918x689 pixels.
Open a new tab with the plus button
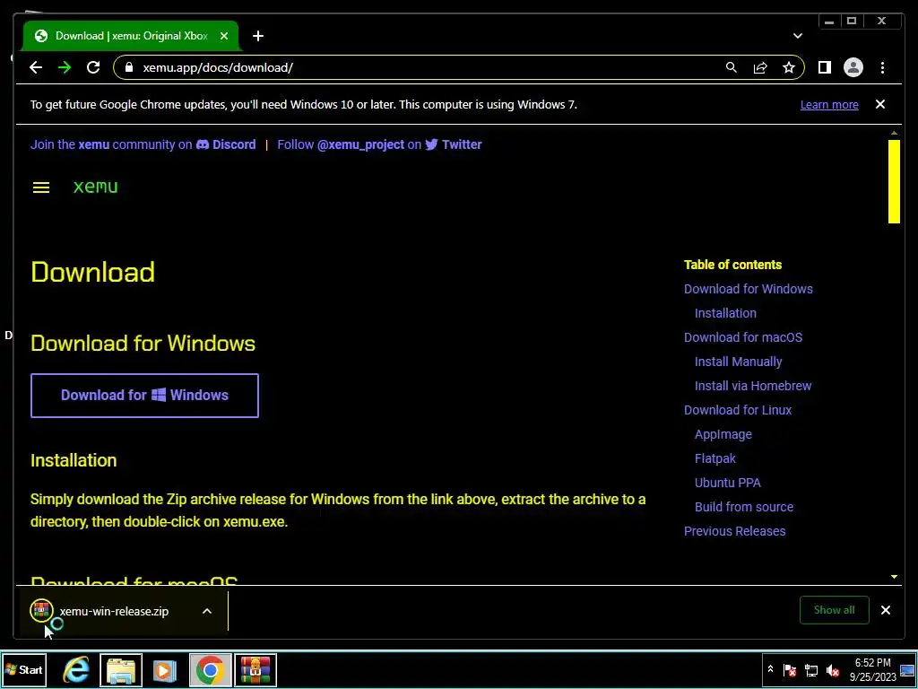[x=258, y=36]
